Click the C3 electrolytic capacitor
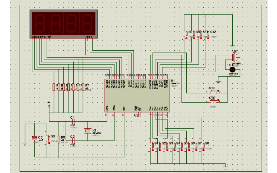This screenshot has width=277, height=173. pyautogui.click(x=34, y=138)
